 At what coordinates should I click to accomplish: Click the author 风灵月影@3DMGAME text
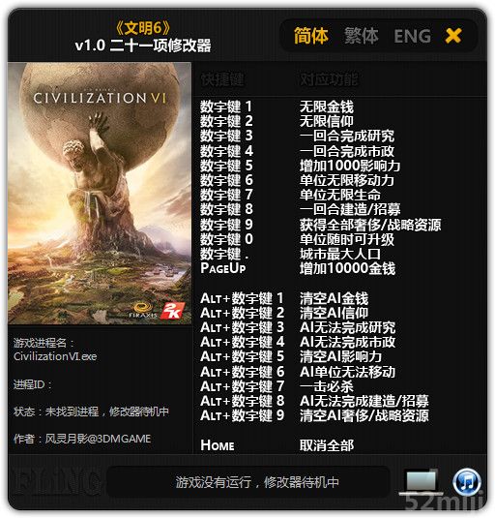98,439
